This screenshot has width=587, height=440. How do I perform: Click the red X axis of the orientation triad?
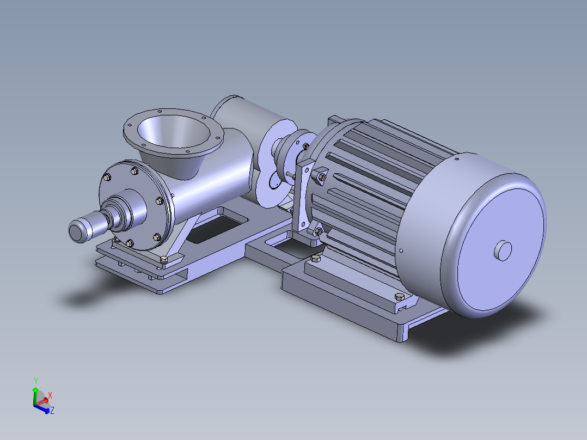point(43,402)
